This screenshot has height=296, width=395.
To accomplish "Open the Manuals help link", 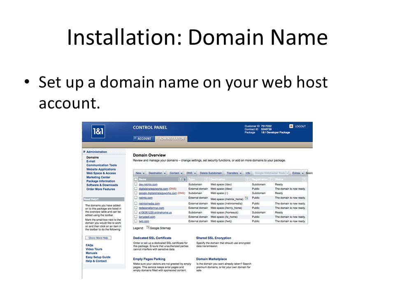I will [91, 253].
